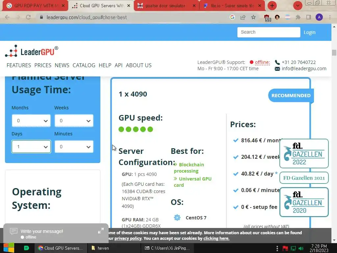The height and width of the screenshot is (253, 337).
Task: Click the FD Gazellen 2020 badge
Action: tap(304, 202)
